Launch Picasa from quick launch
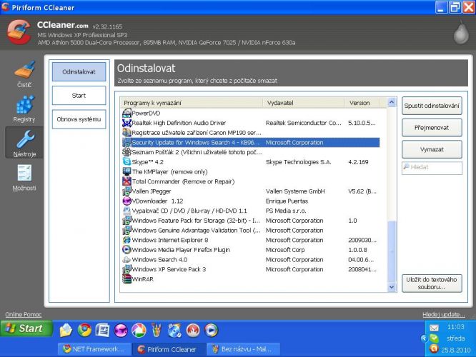The width and height of the screenshot is (476, 357). pos(139,331)
